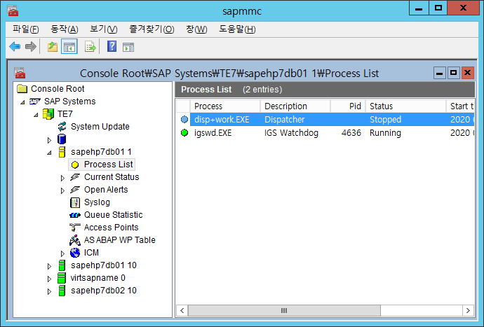
Task: Click the green running status icon of igswd.EXE
Action: point(184,133)
